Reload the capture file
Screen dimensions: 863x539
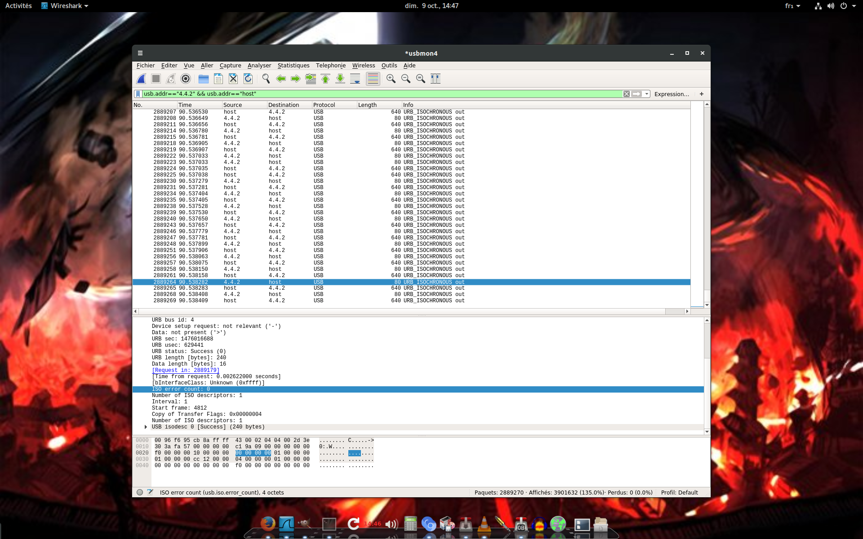pos(248,79)
